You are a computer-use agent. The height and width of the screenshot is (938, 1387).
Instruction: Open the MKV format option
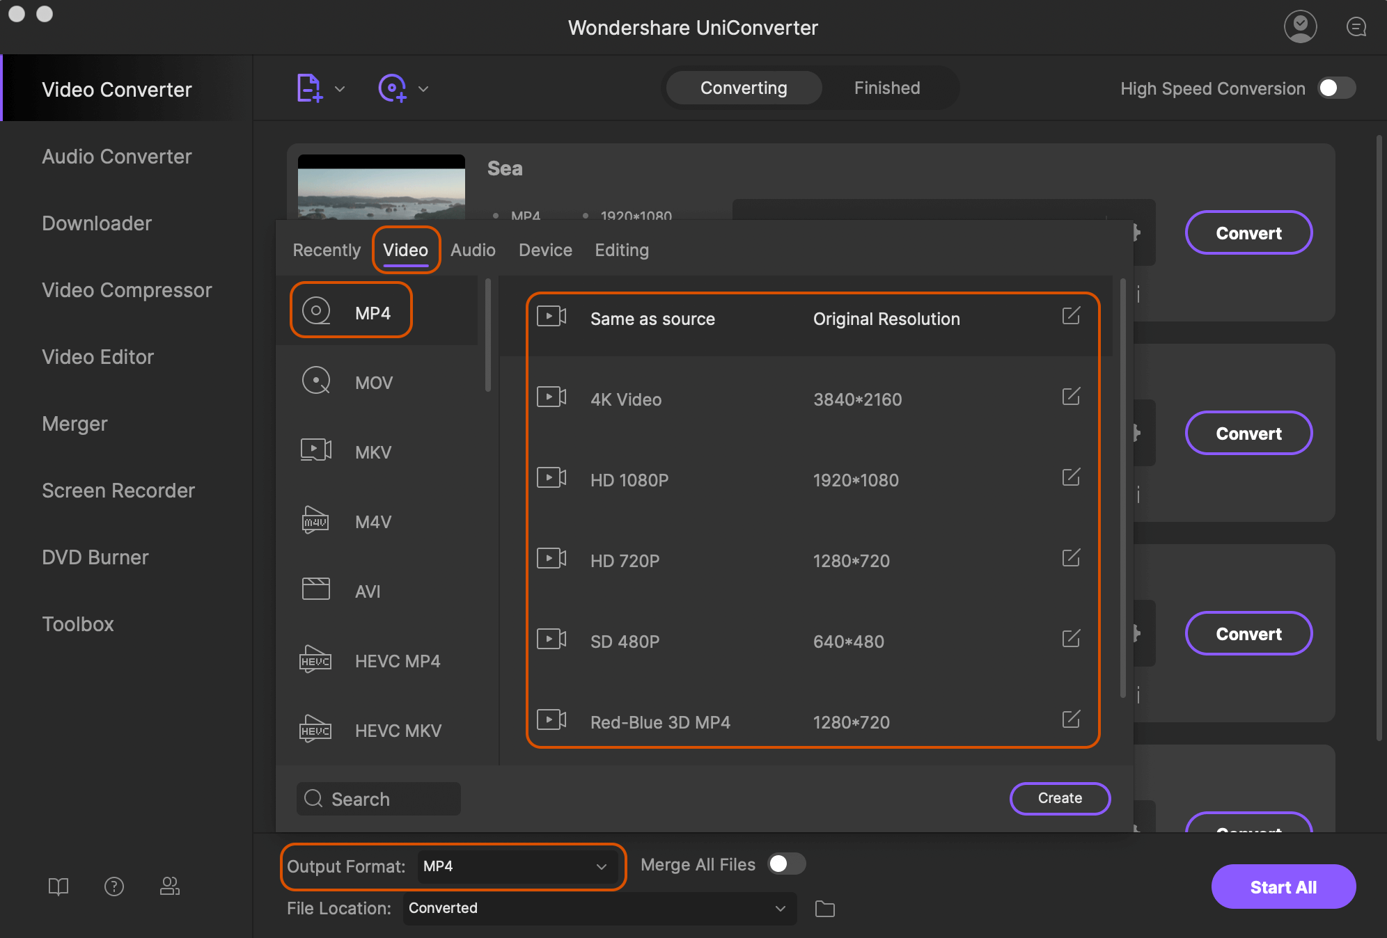(373, 450)
